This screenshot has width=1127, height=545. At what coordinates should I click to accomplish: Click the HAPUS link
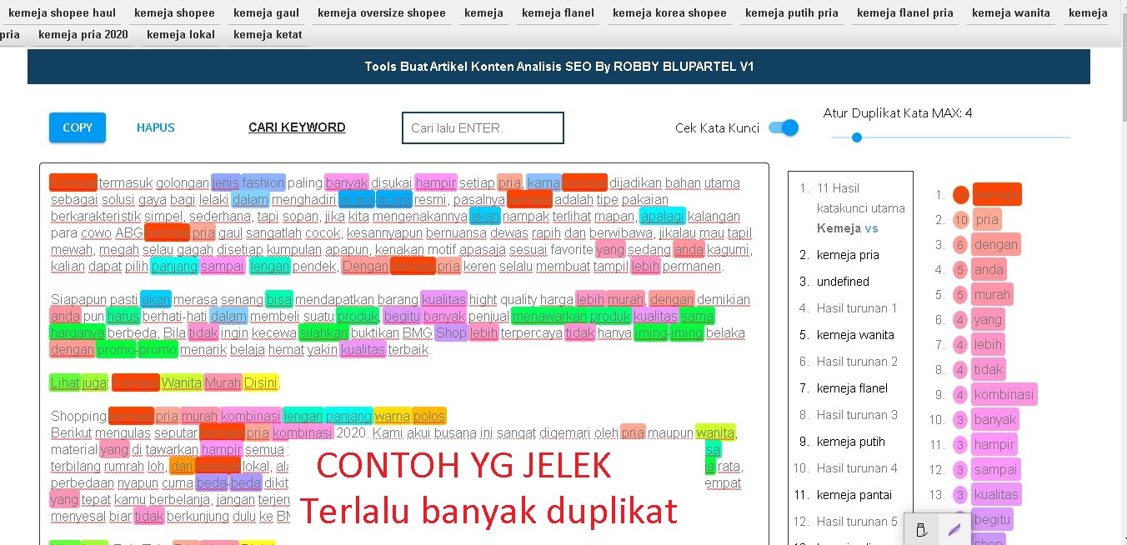(155, 127)
